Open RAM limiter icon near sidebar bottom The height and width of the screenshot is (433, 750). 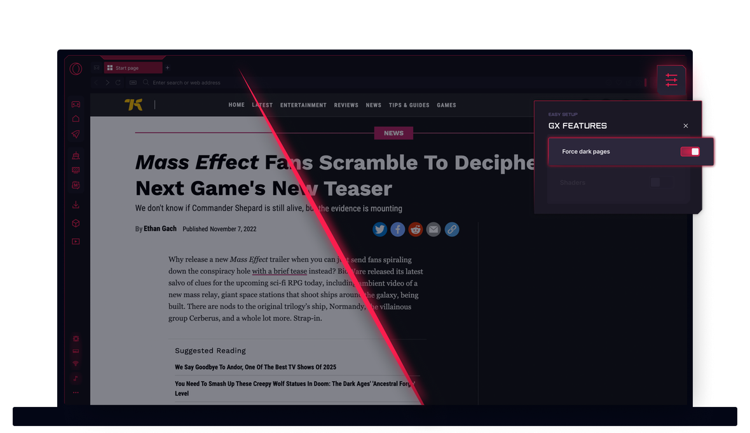pyautogui.click(x=76, y=351)
